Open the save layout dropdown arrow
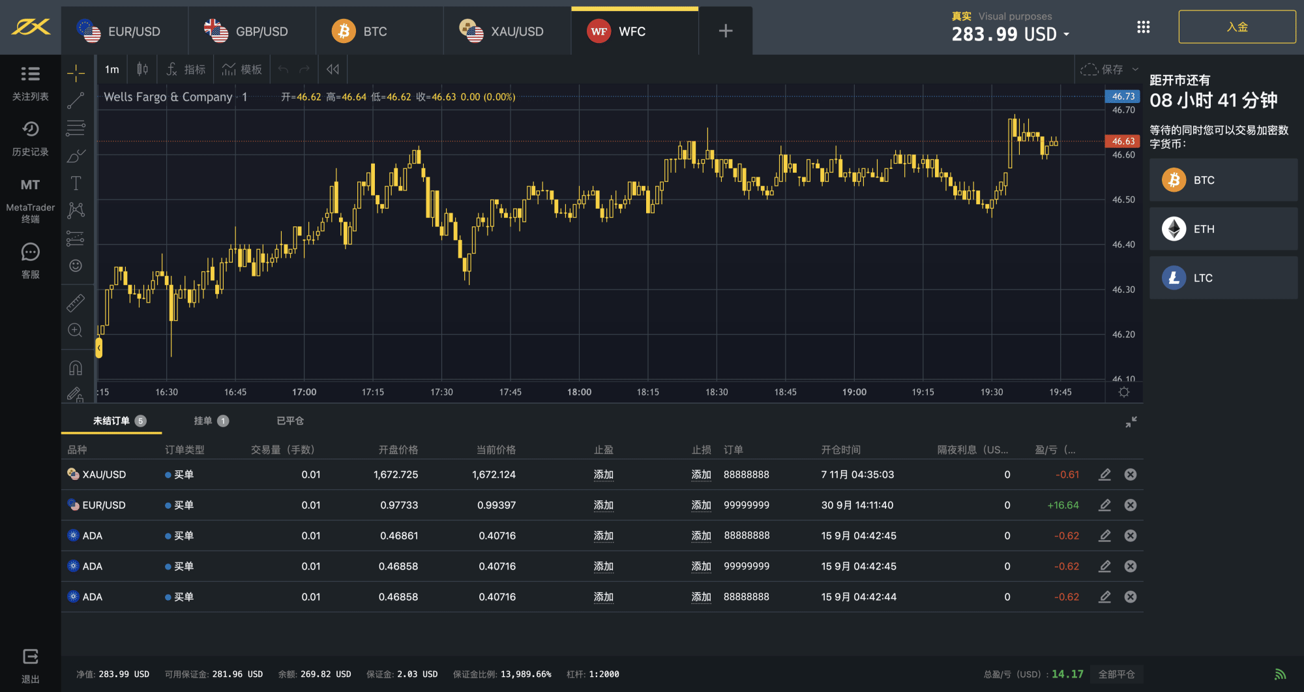This screenshot has height=692, width=1304. coord(1135,69)
